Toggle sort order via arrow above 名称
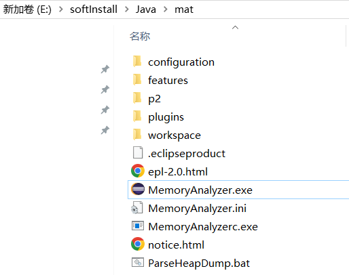This screenshot has height=275, width=349. (235, 28)
